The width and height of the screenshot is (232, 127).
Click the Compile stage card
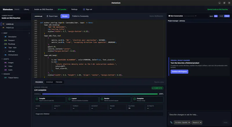50,99
